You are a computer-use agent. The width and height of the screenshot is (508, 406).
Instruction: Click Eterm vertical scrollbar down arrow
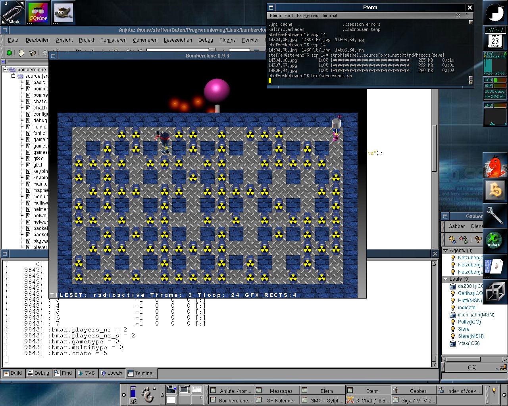(x=471, y=82)
